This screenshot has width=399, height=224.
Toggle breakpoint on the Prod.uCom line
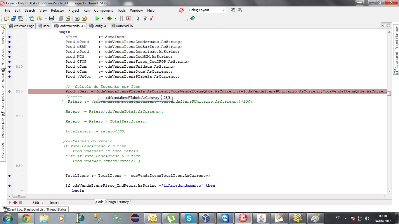[10, 66]
